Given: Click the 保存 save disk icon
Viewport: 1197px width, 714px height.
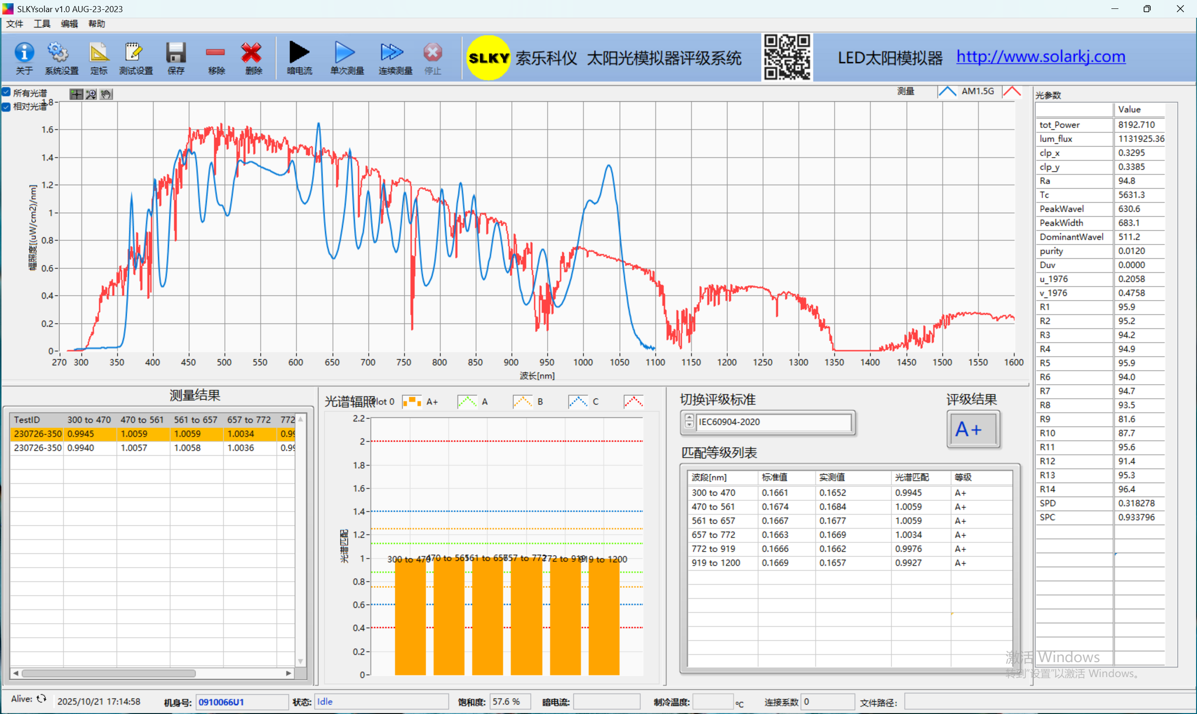Looking at the screenshot, I should tap(176, 53).
